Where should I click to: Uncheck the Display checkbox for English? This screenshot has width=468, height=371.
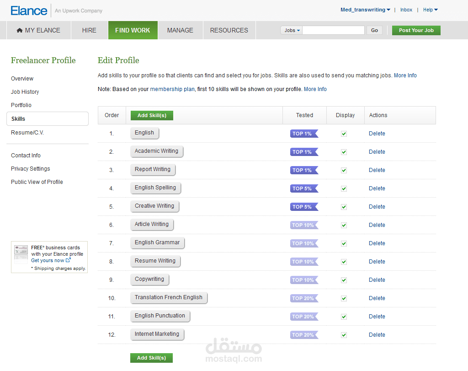344,134
